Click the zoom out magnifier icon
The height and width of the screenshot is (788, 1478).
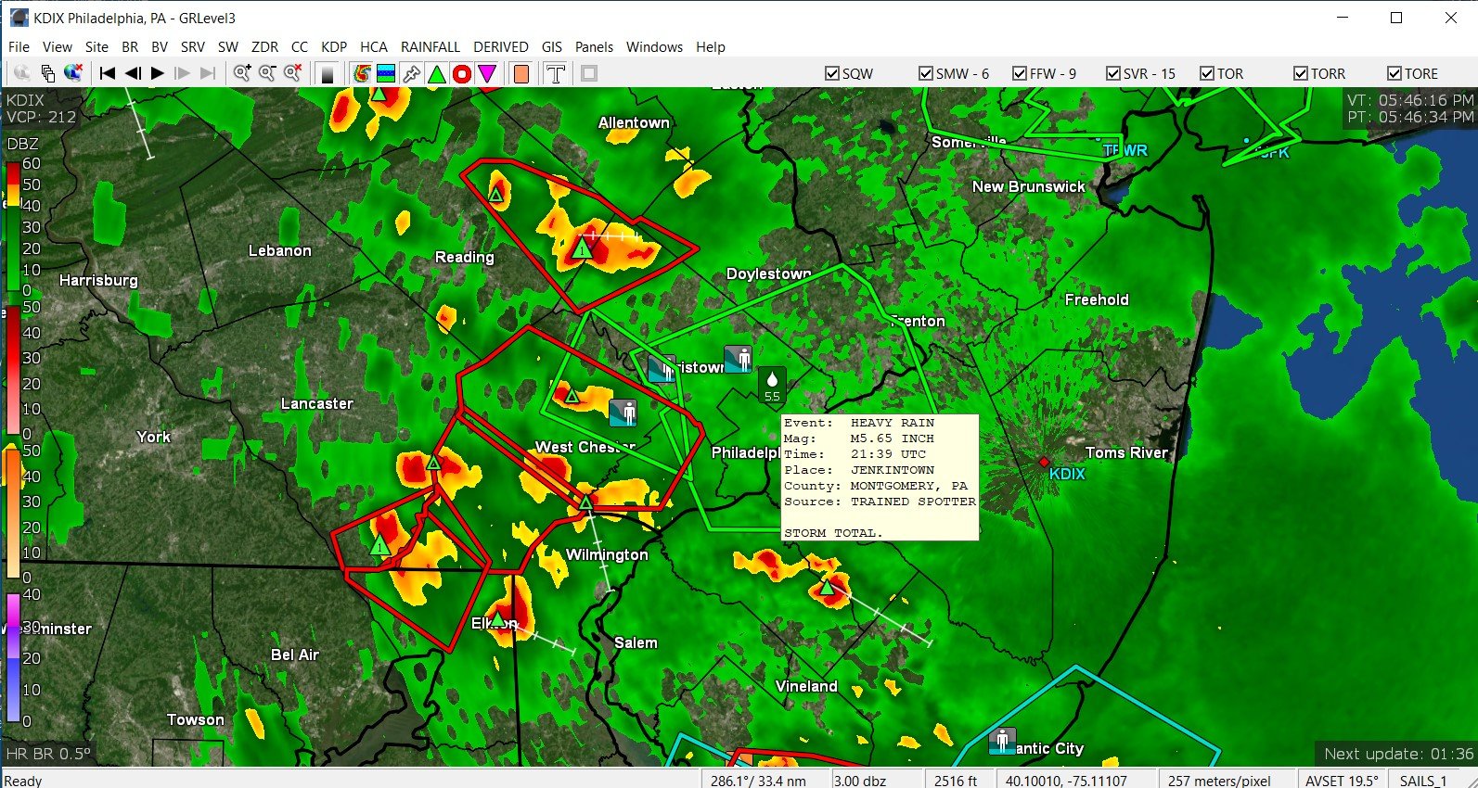click(x=267, y=73)
